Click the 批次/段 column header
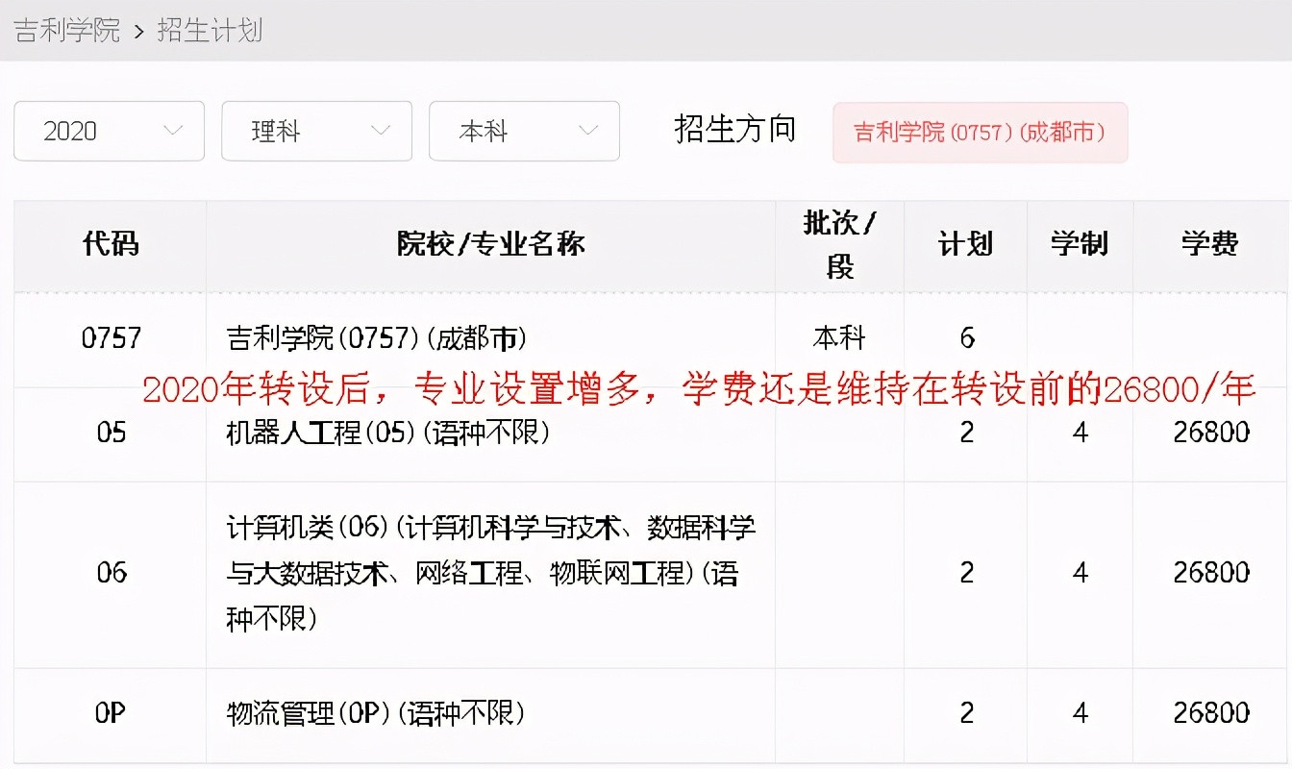 [x=839, y=244]
